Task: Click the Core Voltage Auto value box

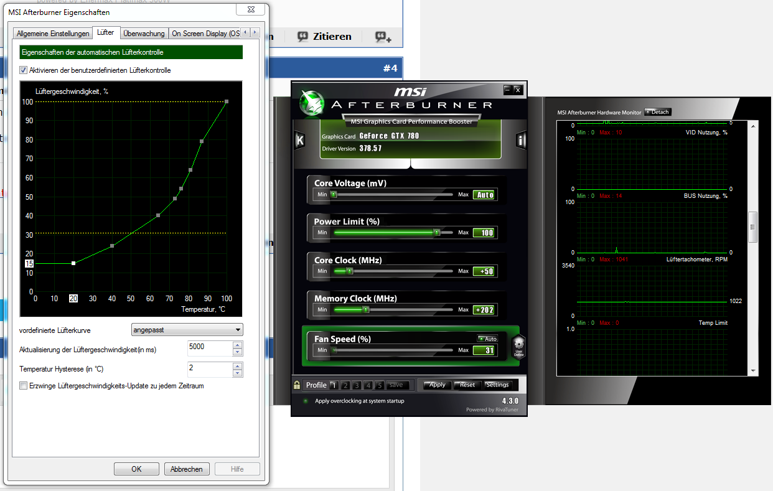Action: pyautogui.click(x=484, y=195)
